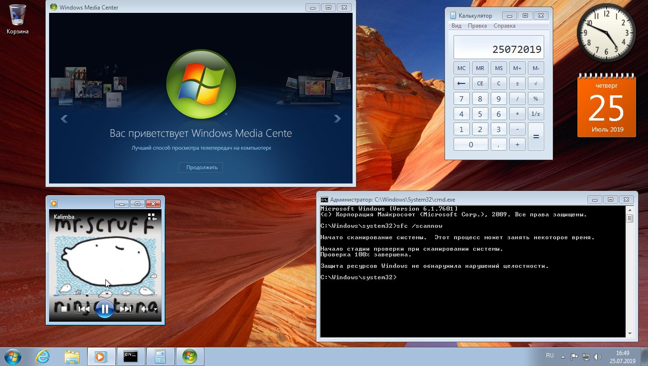The height and width of the screenshot is (366, 648).
Task: Open Internet Explorer from the taskbar
Action: [42, 356]
